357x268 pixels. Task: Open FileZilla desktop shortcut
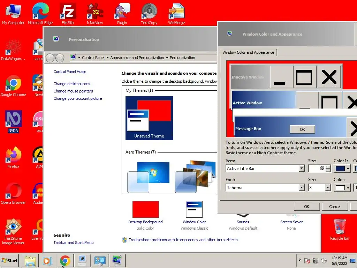coord(68,14)
